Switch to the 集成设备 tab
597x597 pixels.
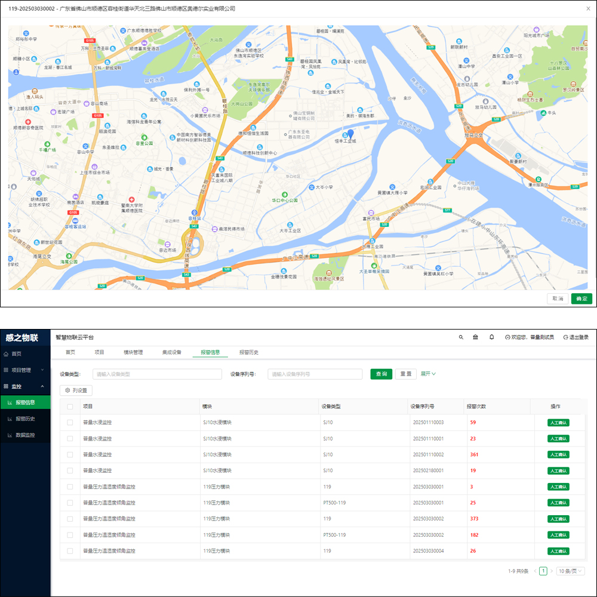[171, 352]
